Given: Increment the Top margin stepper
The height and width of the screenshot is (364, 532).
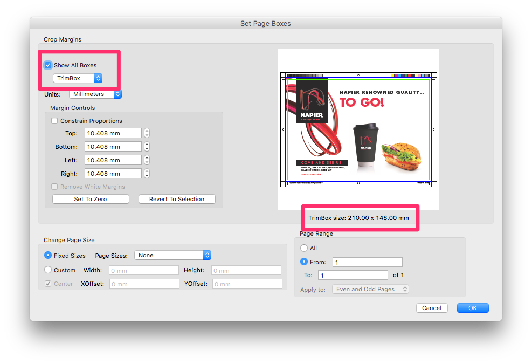Looking at the screenshot, I should click(146, 131).
